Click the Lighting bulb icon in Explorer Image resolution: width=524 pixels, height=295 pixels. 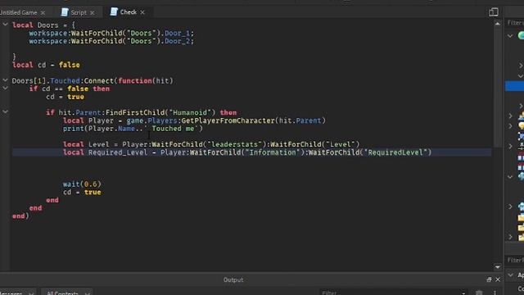click(x=522, y=126)
